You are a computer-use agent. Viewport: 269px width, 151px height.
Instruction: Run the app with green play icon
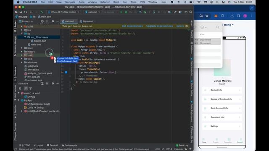[121, 12]
